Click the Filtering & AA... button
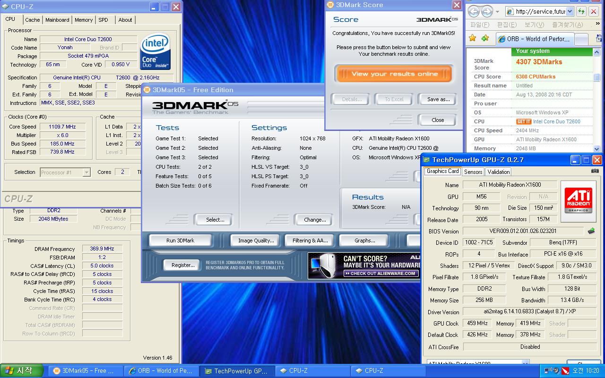This screenshot has width=605, height=378. click(x=310, y=241)
